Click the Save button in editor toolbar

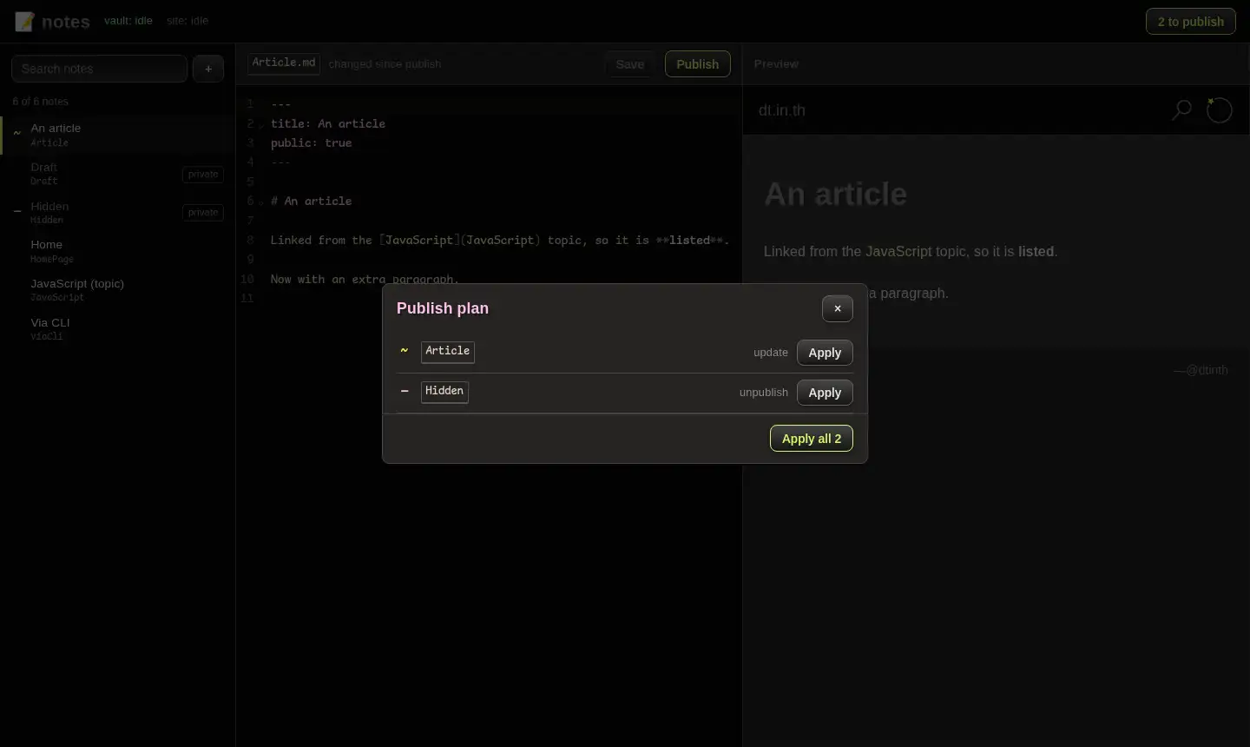tap(630, 64)
